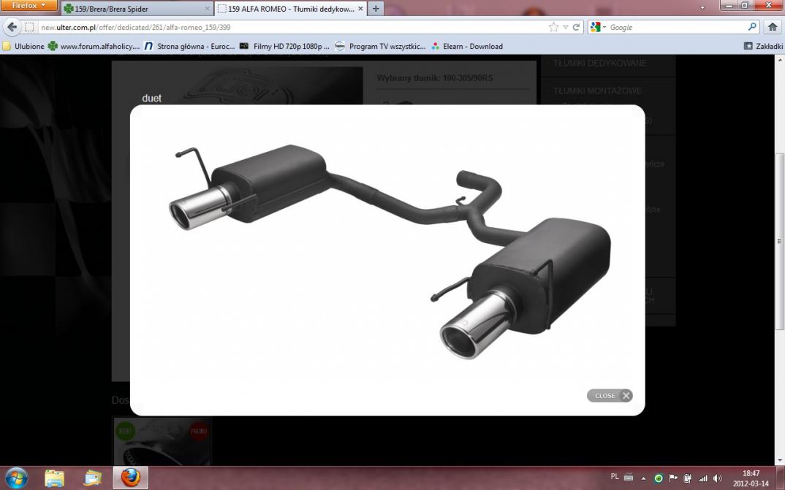Viewport: 785px width, 490px height.
Task: Click the scrollbar up arrow
Action: [x=779, y=59]
